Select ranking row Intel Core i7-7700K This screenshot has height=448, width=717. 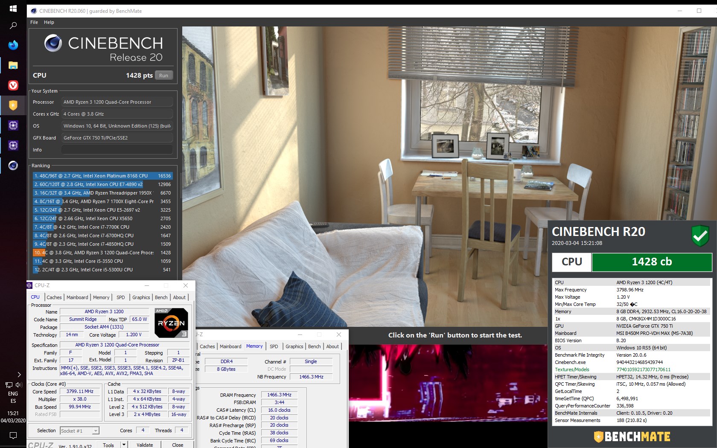pos(102,227)
